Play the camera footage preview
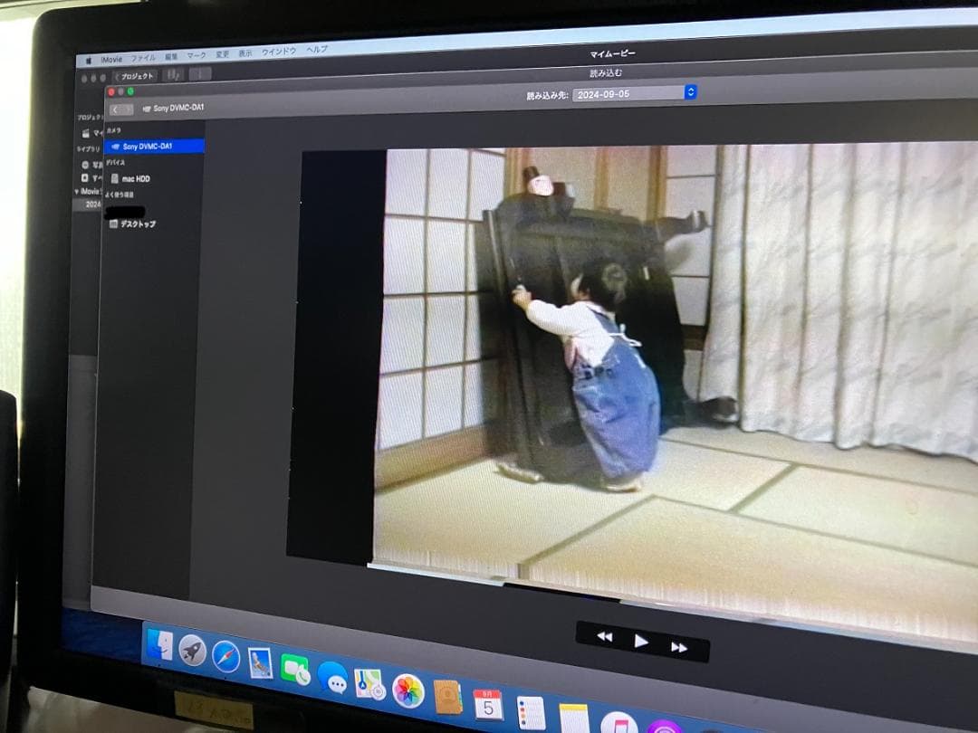Screen dimensions: 978x733 point(641,642)
